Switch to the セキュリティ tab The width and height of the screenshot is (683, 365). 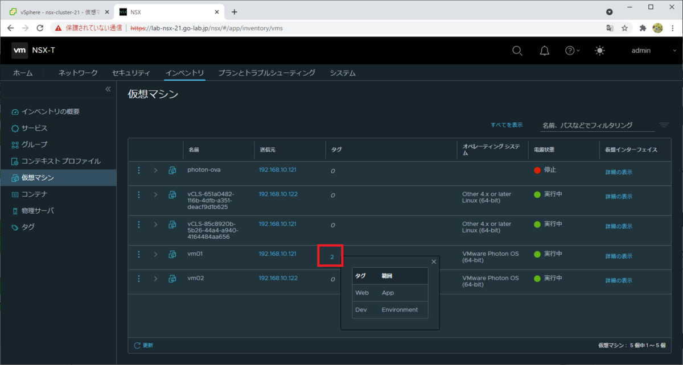[x=131, y=73]
